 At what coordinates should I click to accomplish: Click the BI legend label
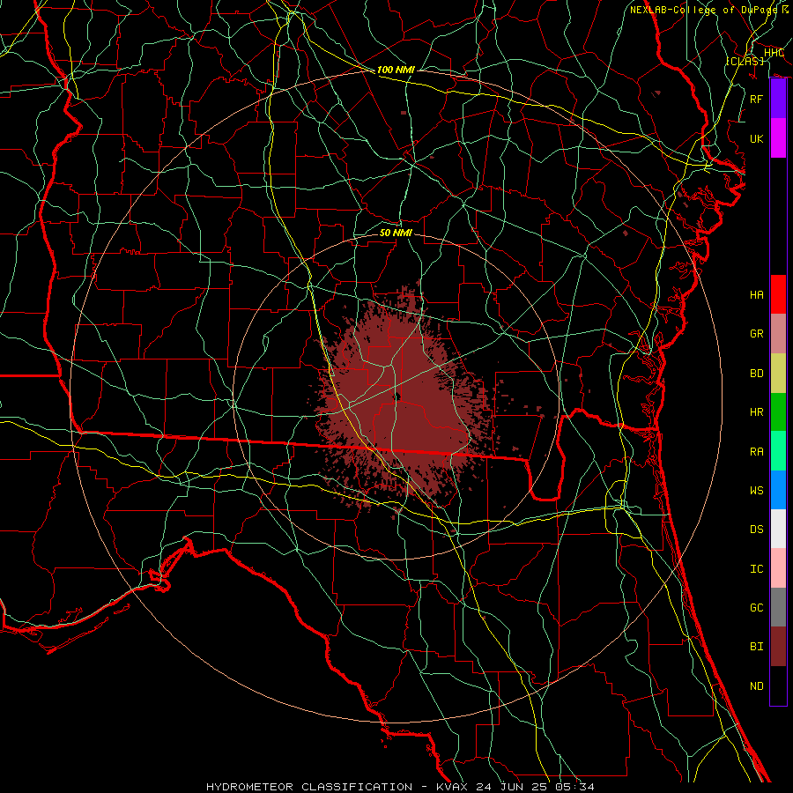[756, 647]
